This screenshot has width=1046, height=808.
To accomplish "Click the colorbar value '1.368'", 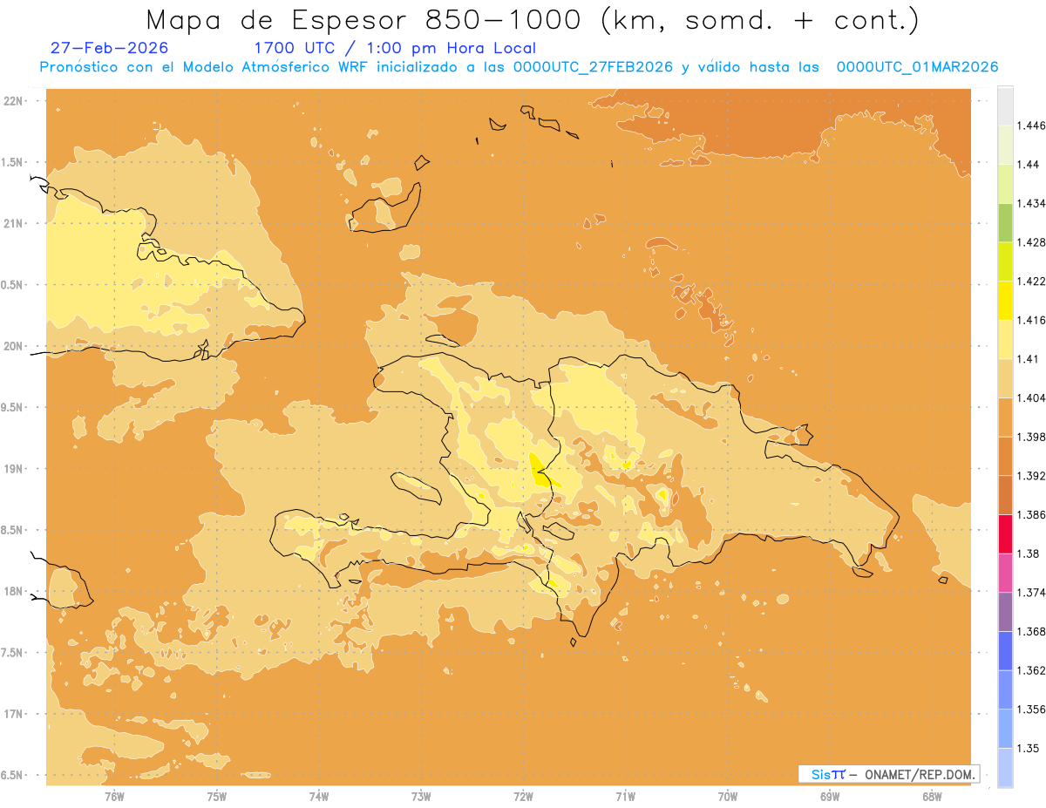I will pos(1033,631).
